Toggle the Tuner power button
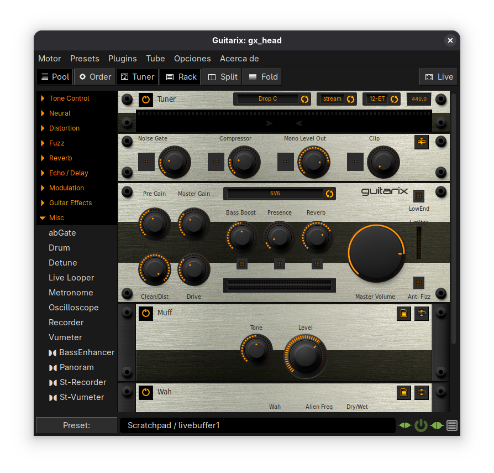This screenshot has height=473, width=494. point(145,100)
